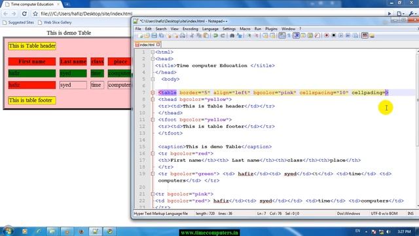Start macro recording with red dot icon
This screenshot has width=419, height=236.
pos(327,35)
